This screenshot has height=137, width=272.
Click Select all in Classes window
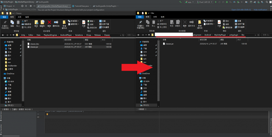point(102,21)
